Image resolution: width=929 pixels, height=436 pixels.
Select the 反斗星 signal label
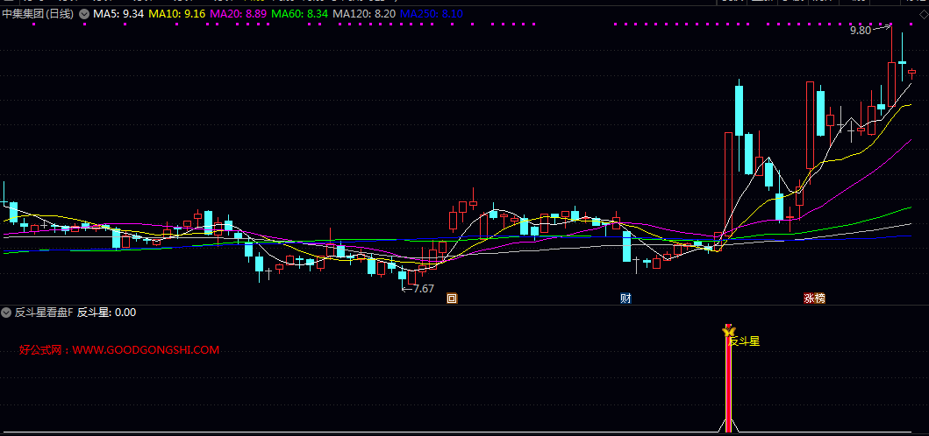point(744,341)
